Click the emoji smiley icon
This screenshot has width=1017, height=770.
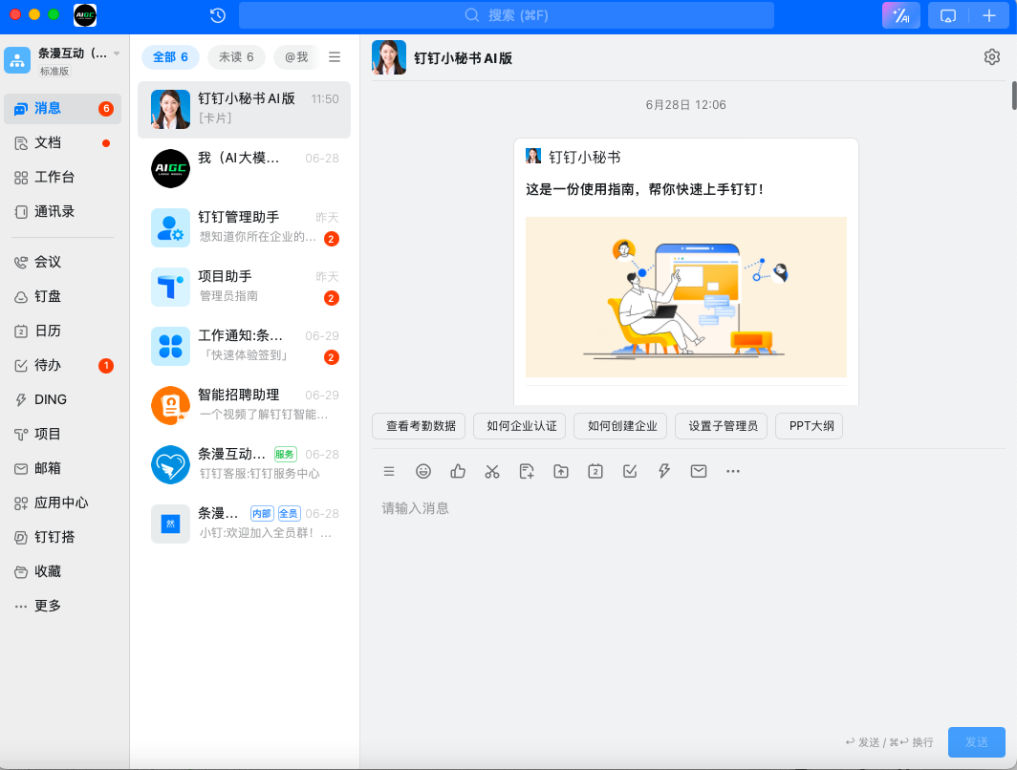click(x=423, y=471)
